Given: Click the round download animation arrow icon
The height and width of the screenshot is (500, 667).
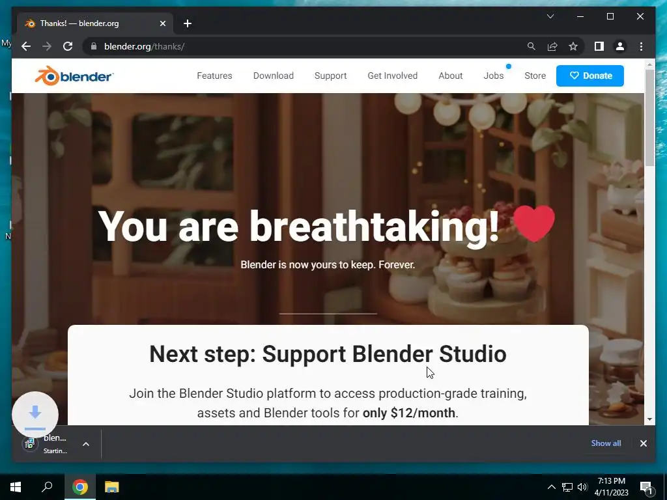Looking at the screenshot, I should tap(35, 415).
